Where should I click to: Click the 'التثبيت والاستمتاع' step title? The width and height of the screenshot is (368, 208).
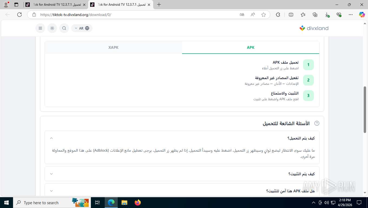tap(285, 93)
